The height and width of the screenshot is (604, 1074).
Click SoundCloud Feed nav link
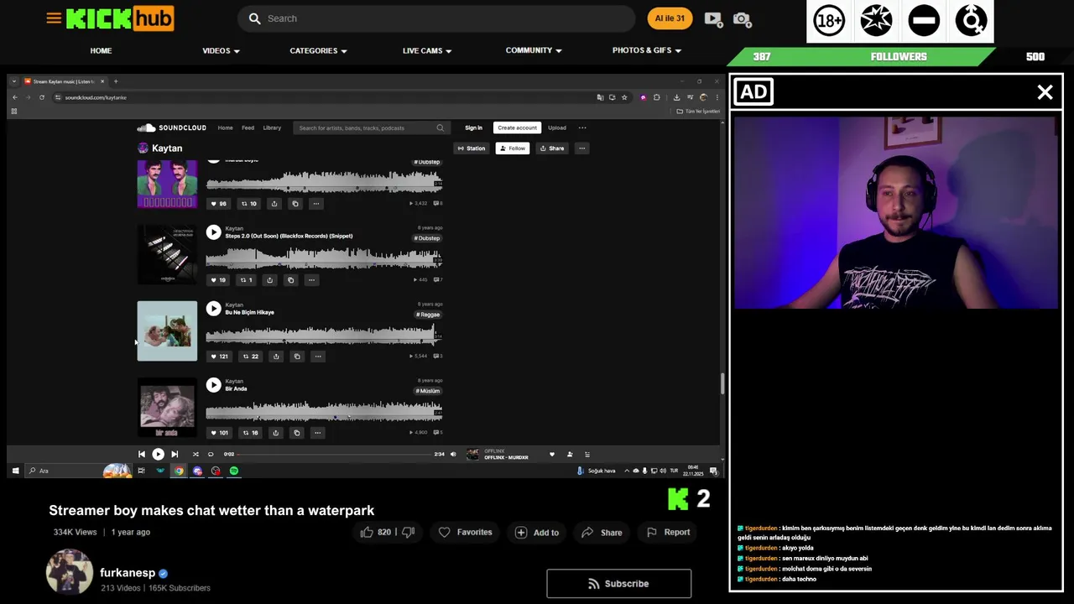(248, 128)
